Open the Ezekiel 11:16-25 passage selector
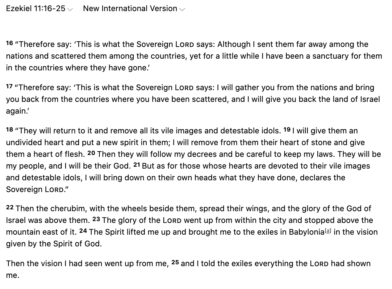This screenshot has width=392, height=289. click(36, 9)
